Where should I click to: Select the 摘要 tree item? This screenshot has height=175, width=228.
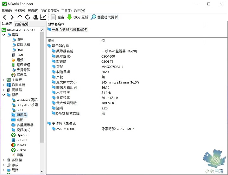coord(18,40)
